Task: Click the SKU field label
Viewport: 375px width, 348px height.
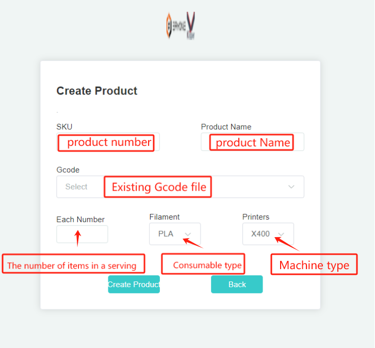Action: click(64, 127)
